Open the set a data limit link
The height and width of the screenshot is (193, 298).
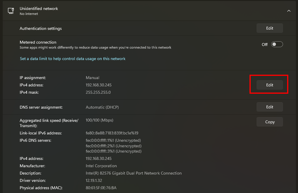(73, 59)
